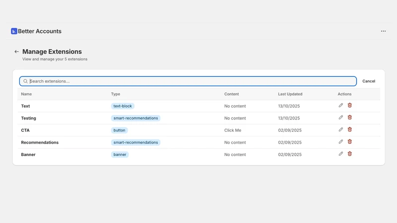397x223 pixels.
Task: Delete the CTA extension via trash icon
Action: click(x=350, y=129)
